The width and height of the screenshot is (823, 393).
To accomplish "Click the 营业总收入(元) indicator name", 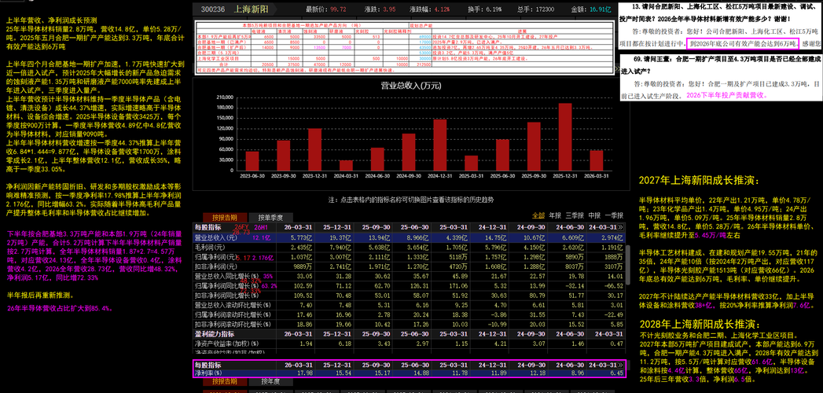I will [x=217, y=237].
